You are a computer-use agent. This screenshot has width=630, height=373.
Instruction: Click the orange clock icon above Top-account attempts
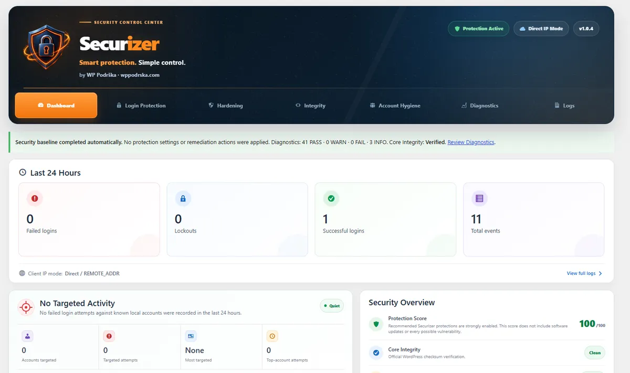[272, 336]
